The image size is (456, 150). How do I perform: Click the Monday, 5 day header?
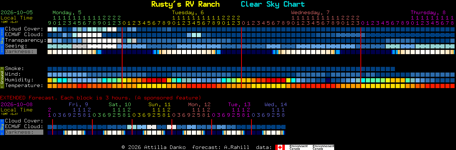pos(67,12)
